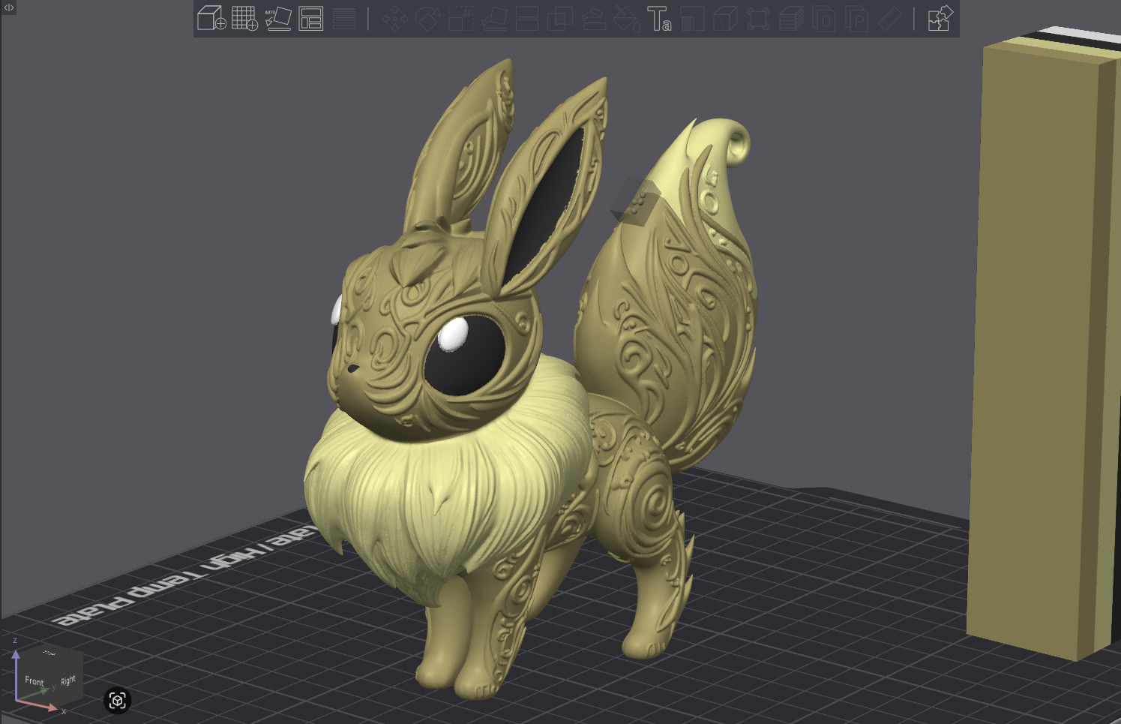Click the Arrange all objects icon
Viewport: 1121px width, 724px height.
coord(310,18)
